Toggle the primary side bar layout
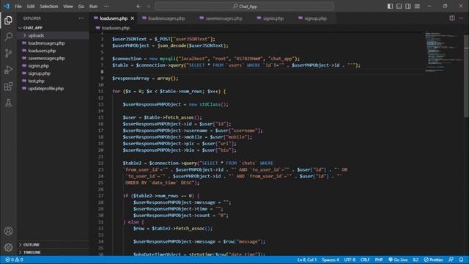 pyautogui.click(x=390, y=7)
